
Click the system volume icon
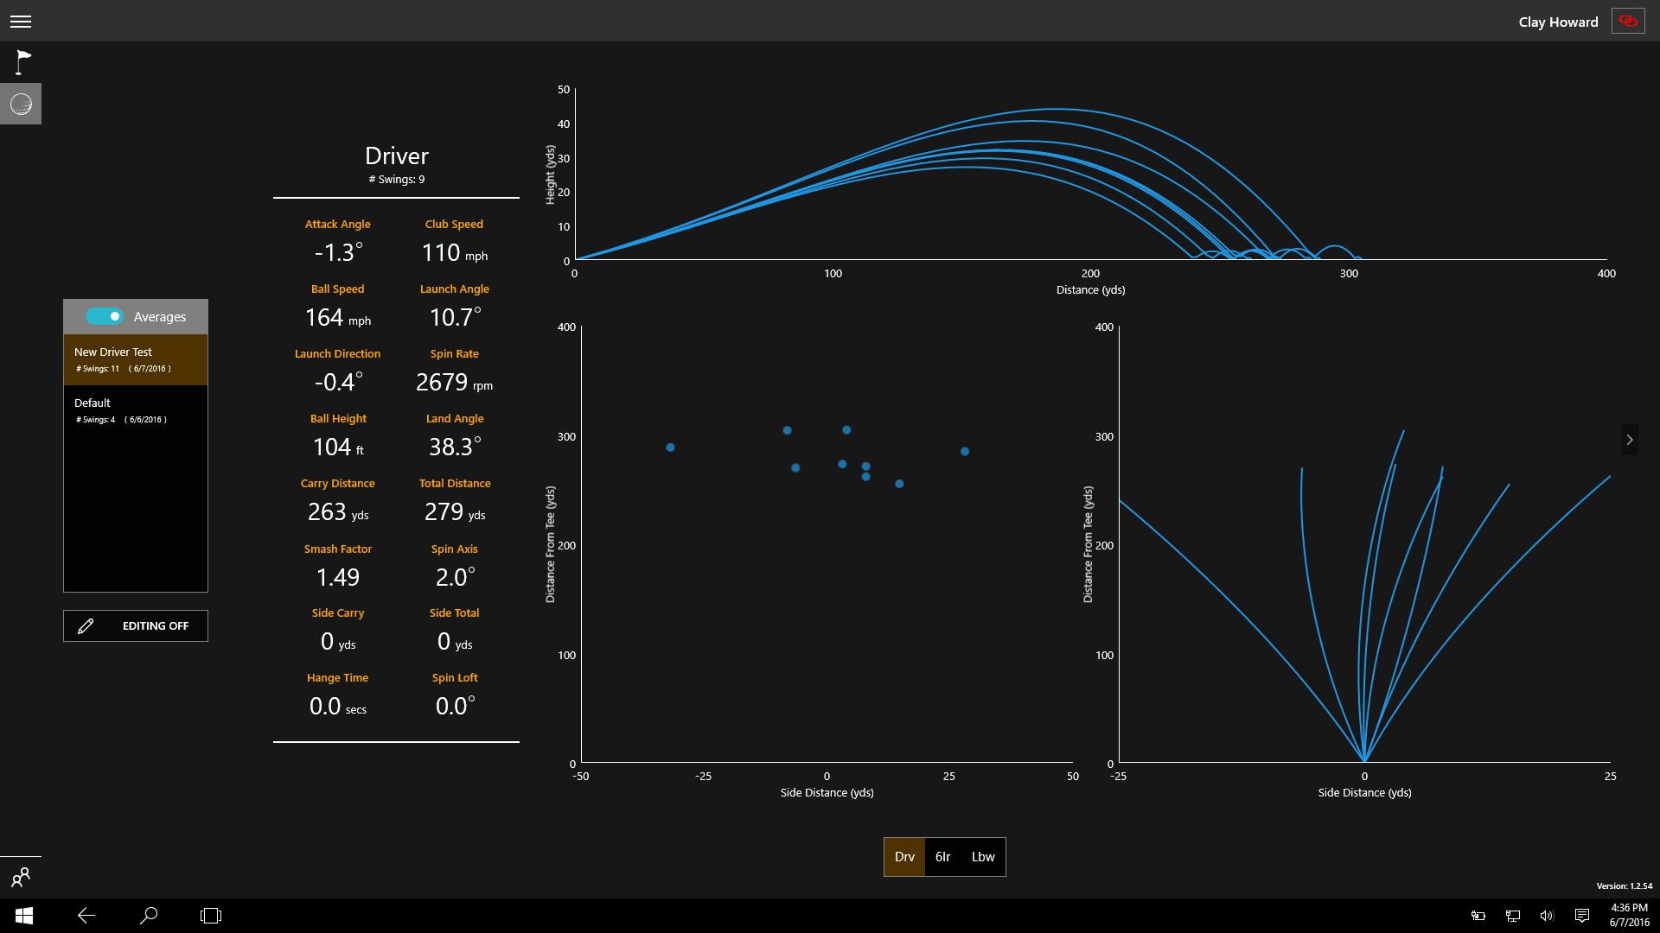(x=1547, y=916)
